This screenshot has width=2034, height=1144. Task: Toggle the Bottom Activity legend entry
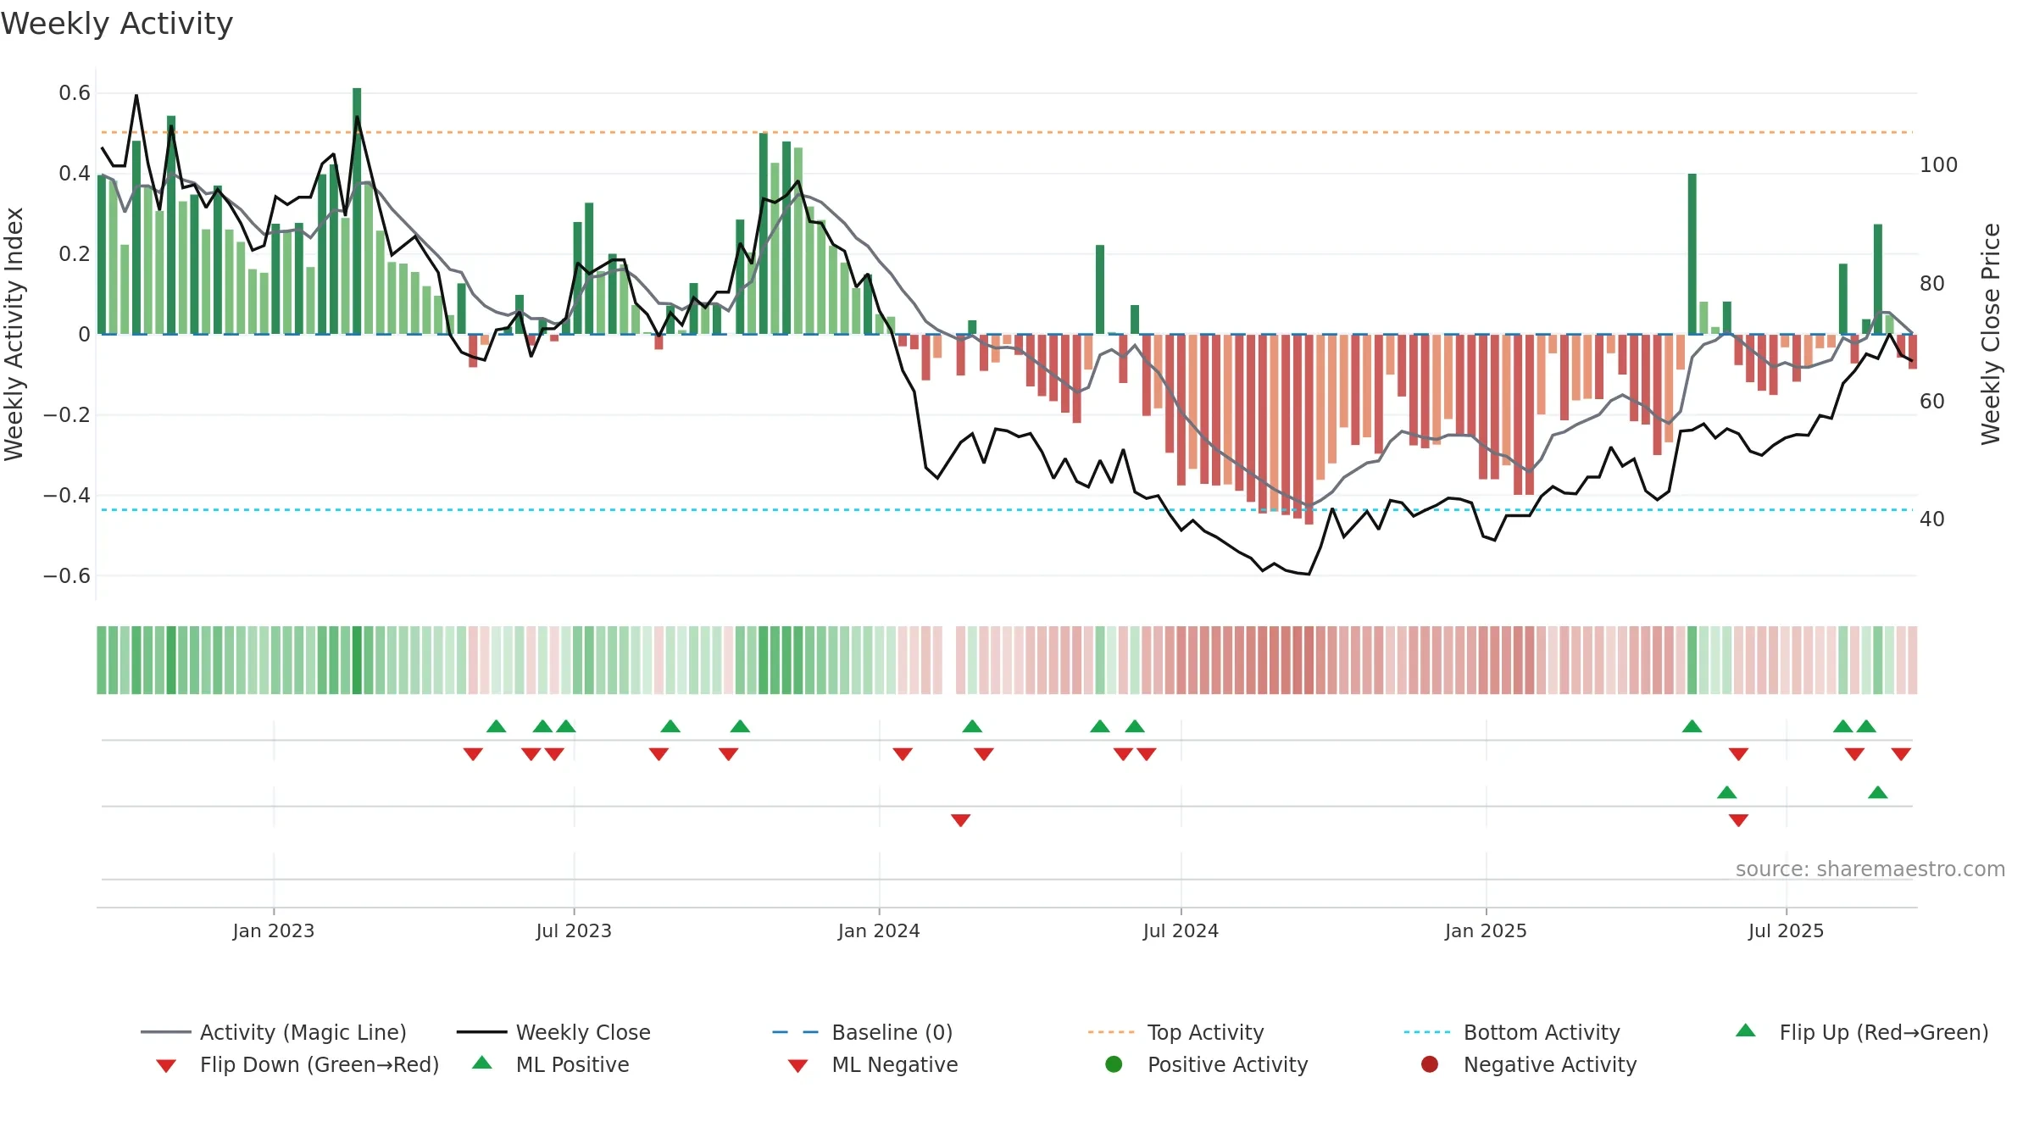pos(1512,1032)
